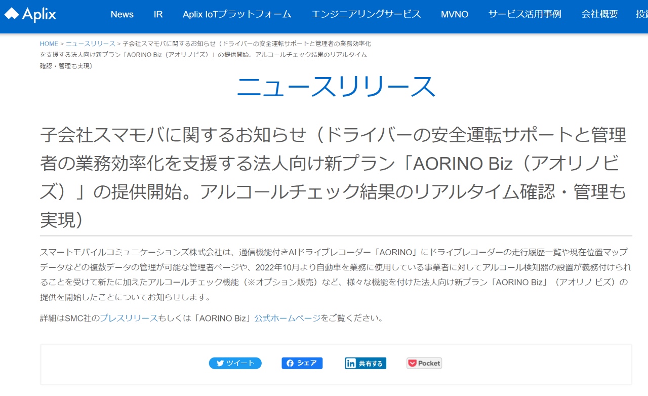The image size is (648, 396).
Task: Open 会社概要 menu item
Action: point(600,14)
